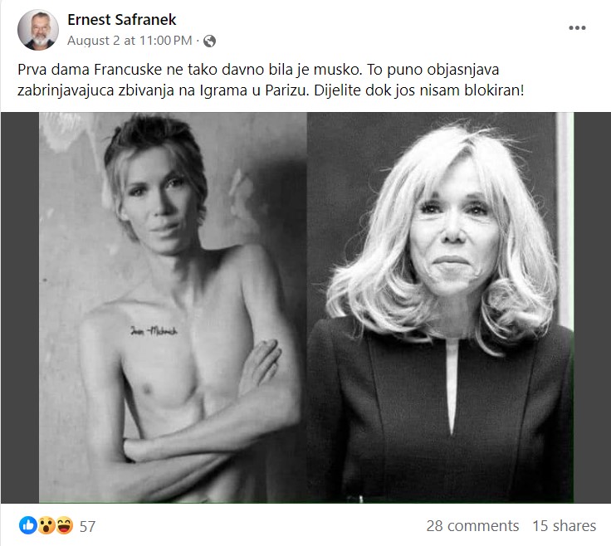Open the August 2 at 11:00 PM timestamp
611x546 pixels.
130,41
